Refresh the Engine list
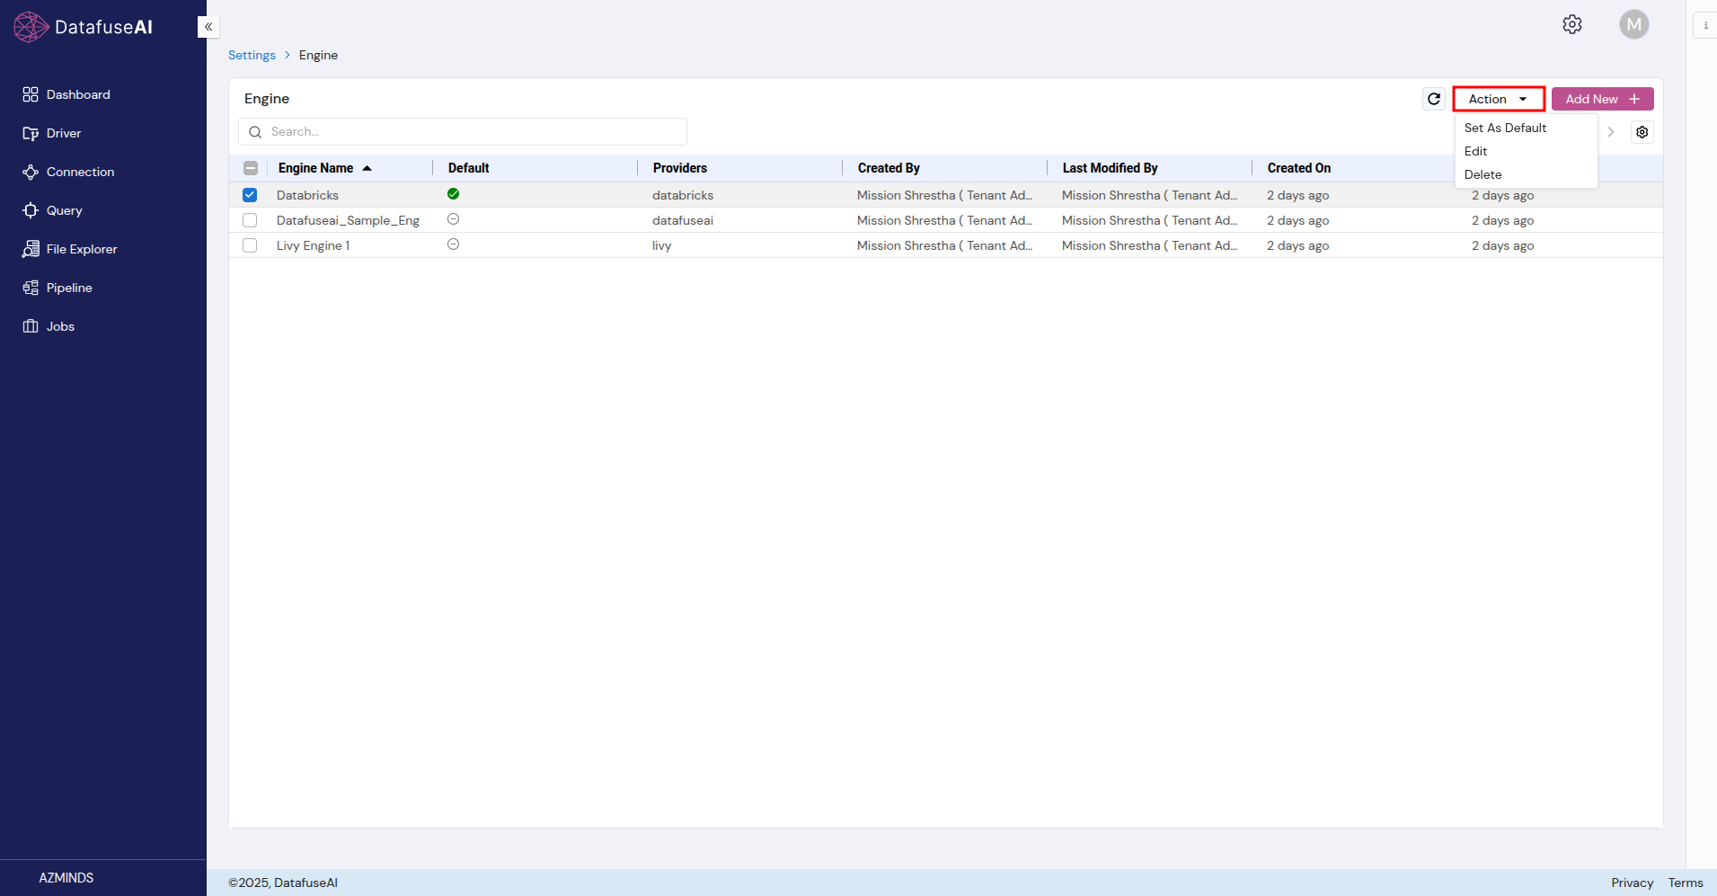1717x896 pixels. coord(1434,99)
